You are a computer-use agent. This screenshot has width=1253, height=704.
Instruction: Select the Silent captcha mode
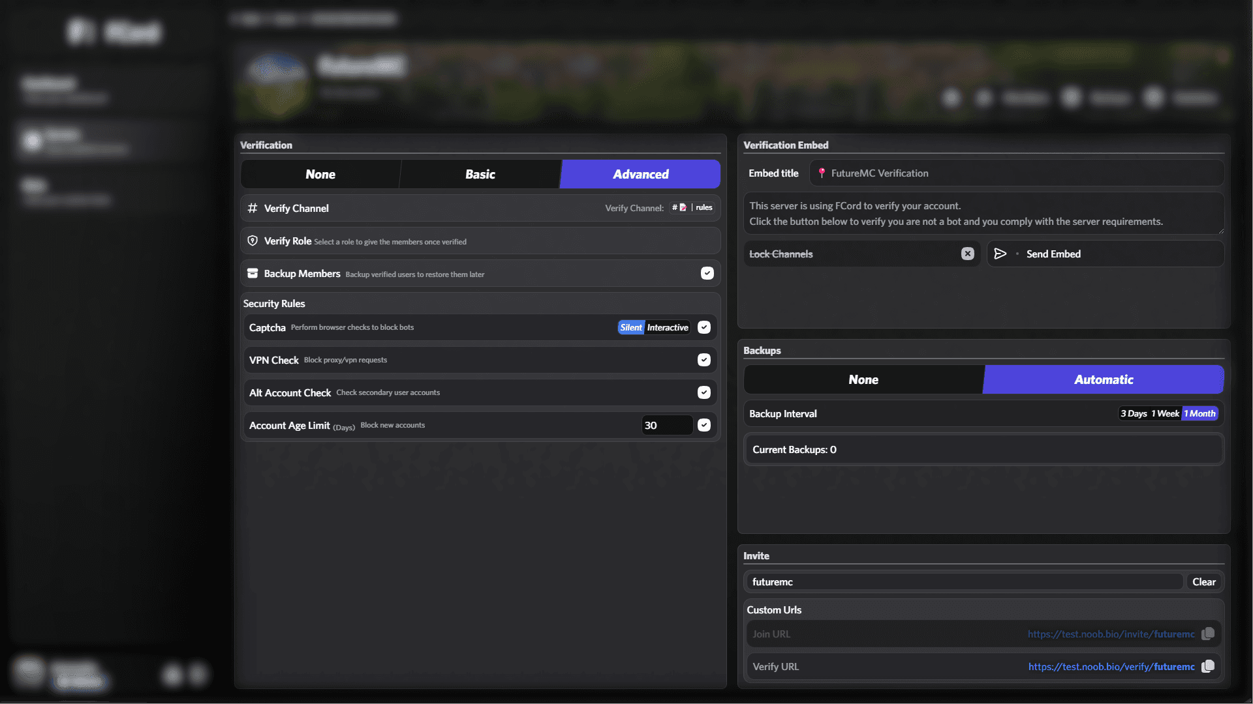click(x=632, y=327)
